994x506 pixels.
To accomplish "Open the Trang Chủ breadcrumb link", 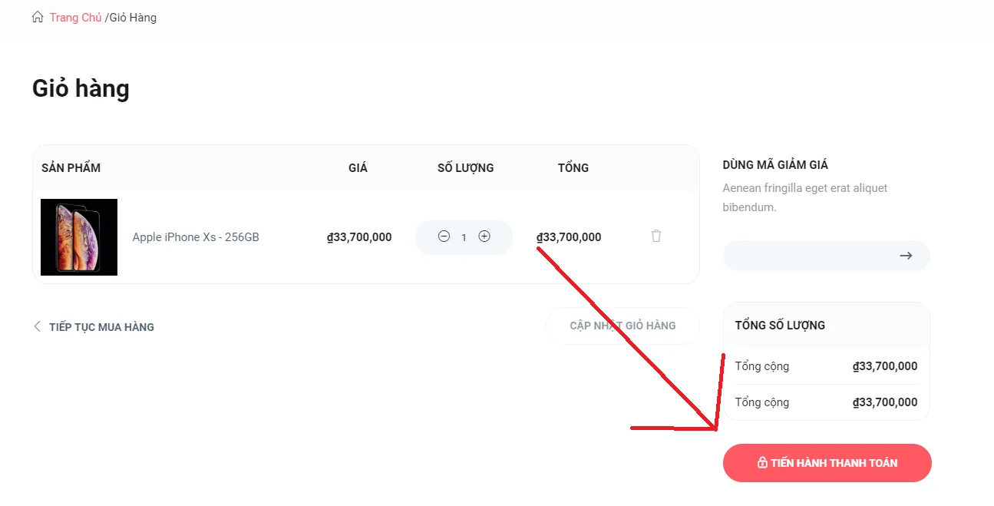I will click(x=75, y=18).
